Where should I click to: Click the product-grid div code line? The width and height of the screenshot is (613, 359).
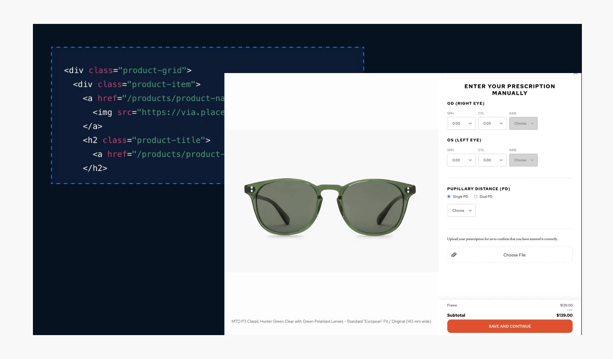tap(128, 70)
